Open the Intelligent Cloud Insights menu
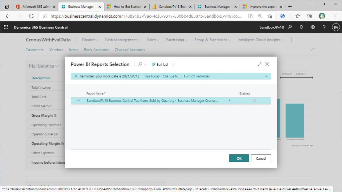 tap(261, 40)
